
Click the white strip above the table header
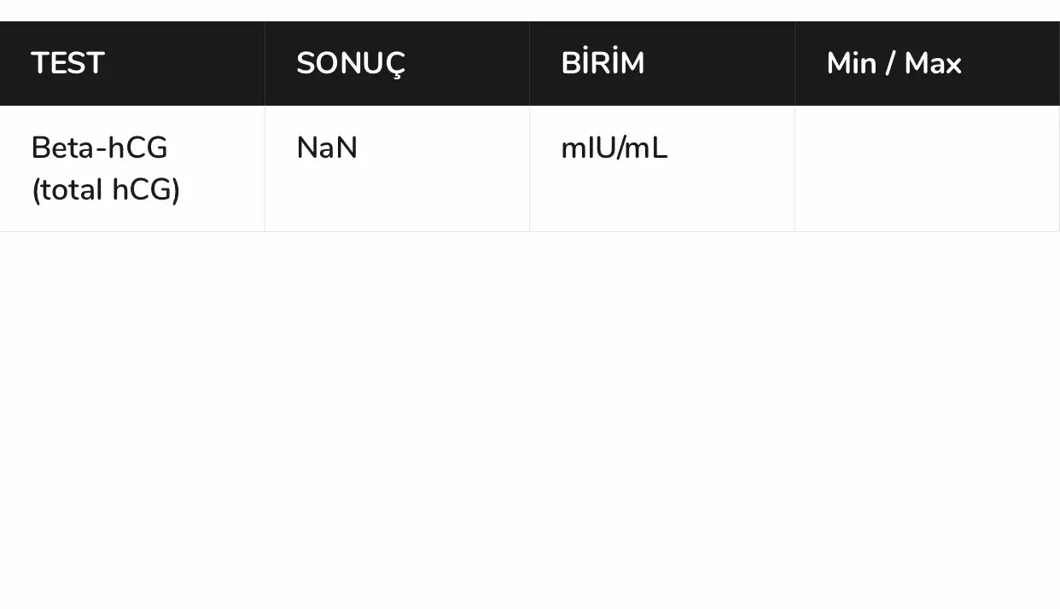529,10
